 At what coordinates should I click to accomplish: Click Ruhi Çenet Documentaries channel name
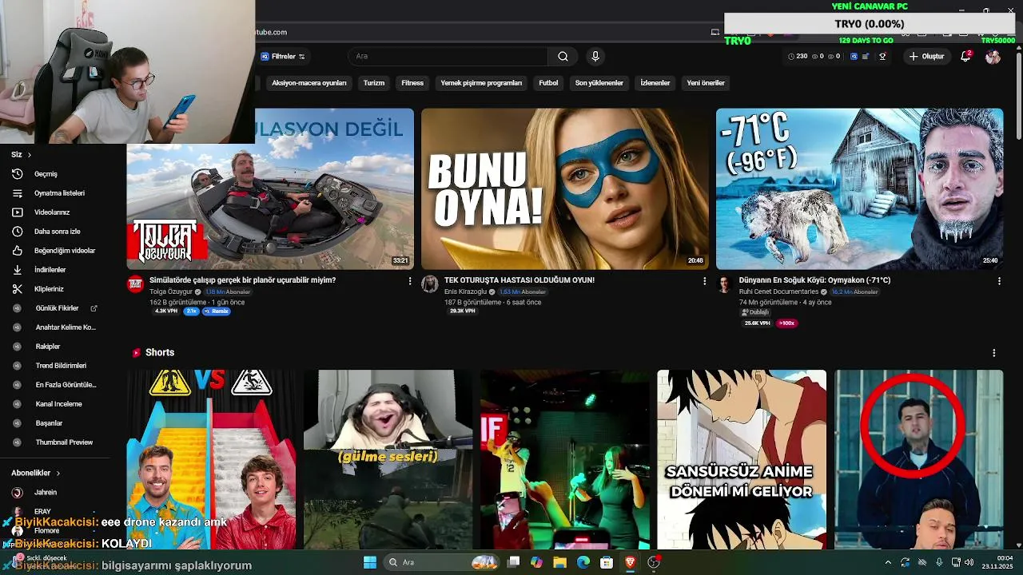pos(778,292)
